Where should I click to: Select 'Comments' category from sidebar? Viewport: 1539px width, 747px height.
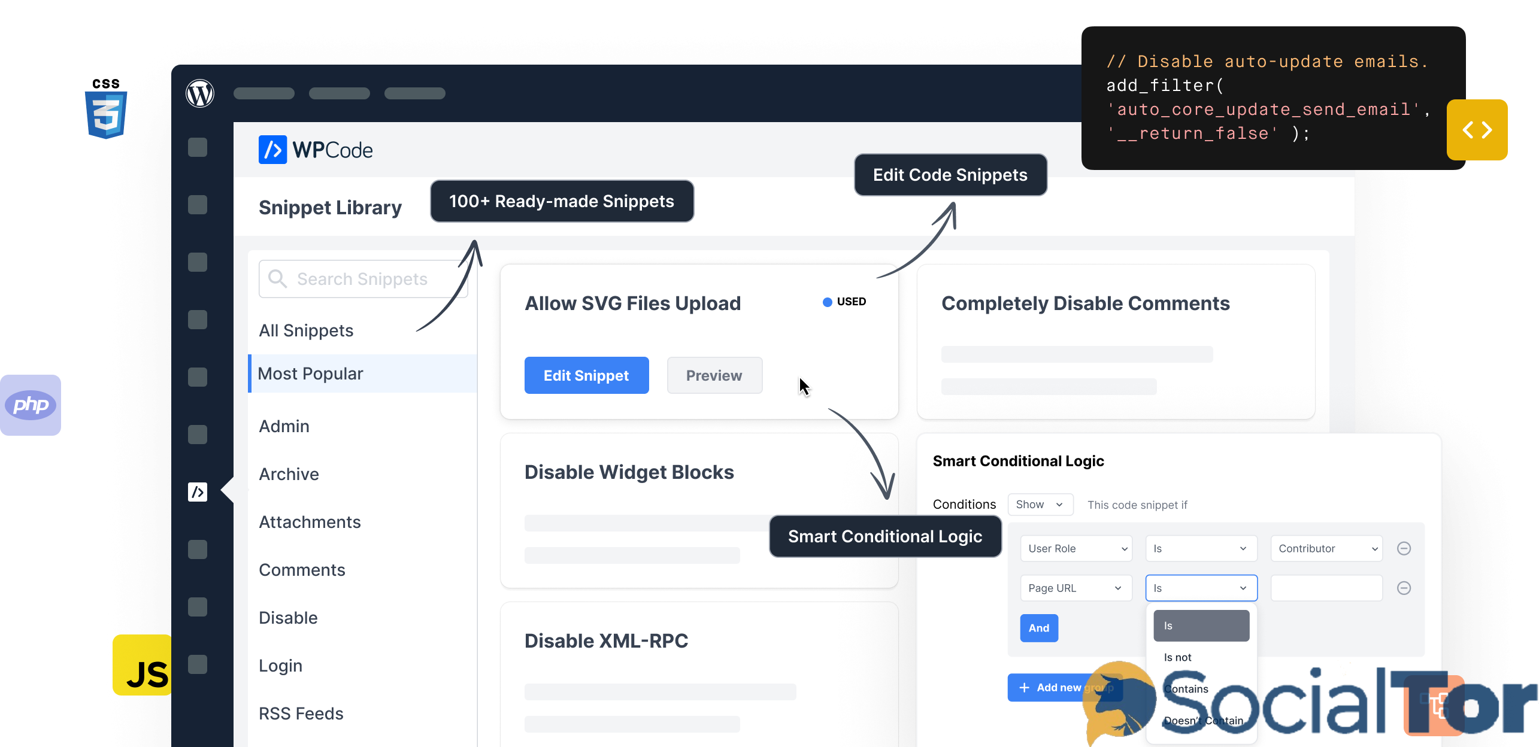[301, 570]
